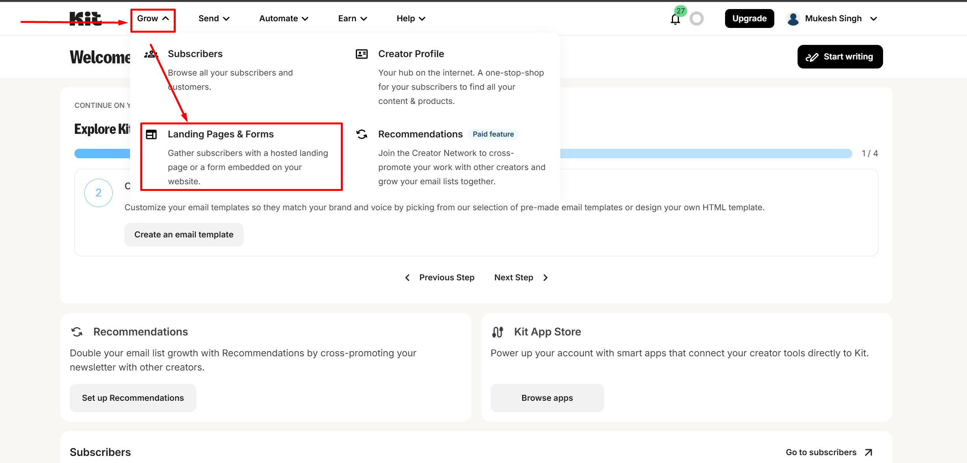This screenshot has width=967, height=463.
Task: Click the Subscribers people icon in Grow menu
Action: pyautogui.click(x=151, y=54)
